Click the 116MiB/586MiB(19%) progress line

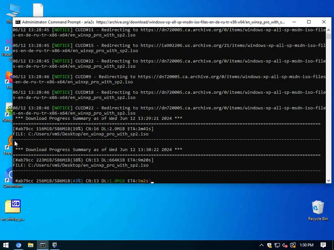[x=83, y=129]
